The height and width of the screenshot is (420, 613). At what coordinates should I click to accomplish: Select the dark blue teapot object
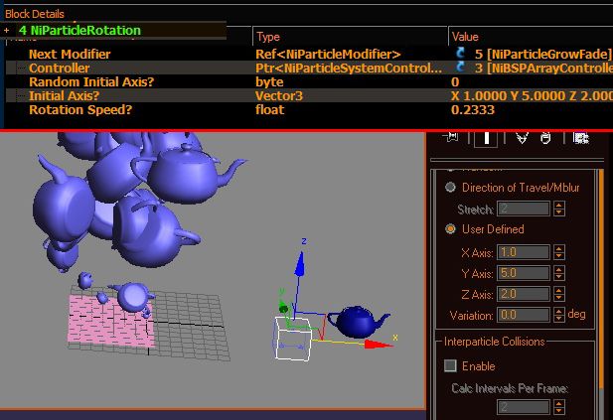359,321
